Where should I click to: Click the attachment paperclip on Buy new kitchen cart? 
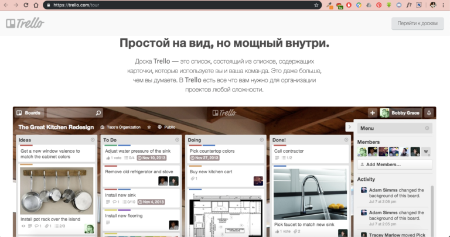tap(194, 178)
